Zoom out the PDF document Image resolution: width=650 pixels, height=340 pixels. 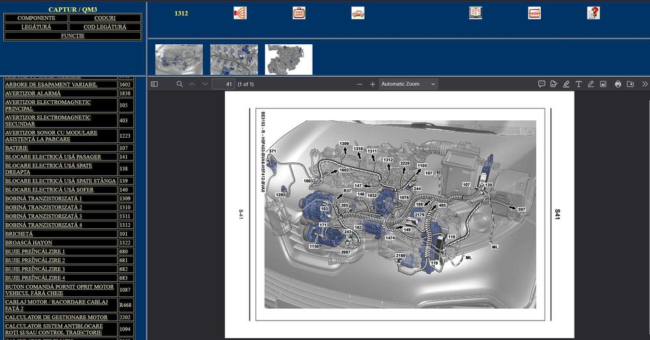click(x=359, y=84)
